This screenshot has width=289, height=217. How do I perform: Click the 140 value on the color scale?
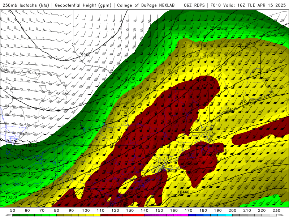(144, 210)
